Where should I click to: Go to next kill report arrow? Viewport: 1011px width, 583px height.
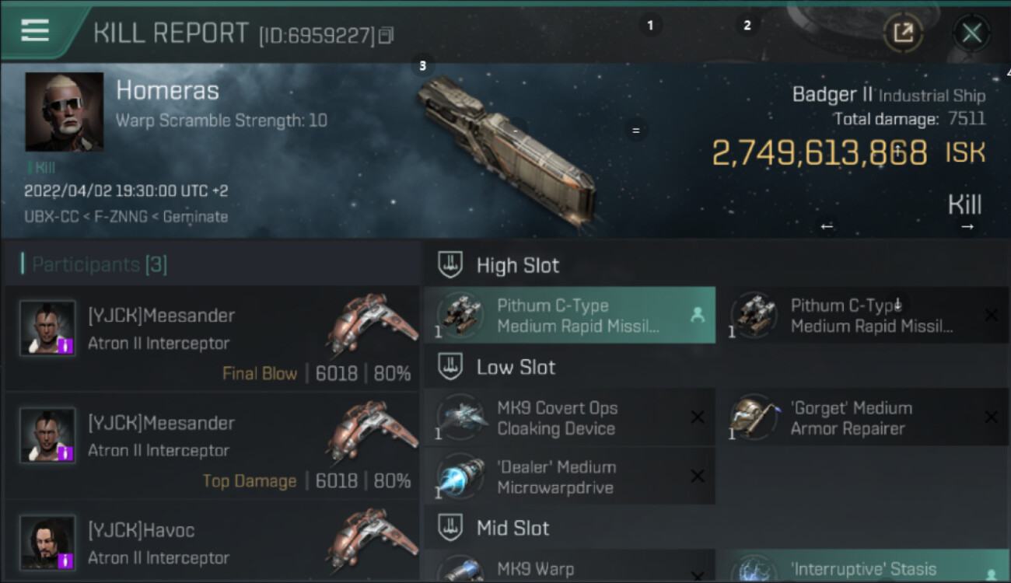click(x=967, y=226)
